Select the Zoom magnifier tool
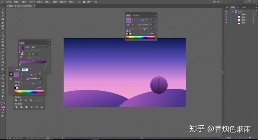Screen dimensions: 258x140 coord(3,100)
